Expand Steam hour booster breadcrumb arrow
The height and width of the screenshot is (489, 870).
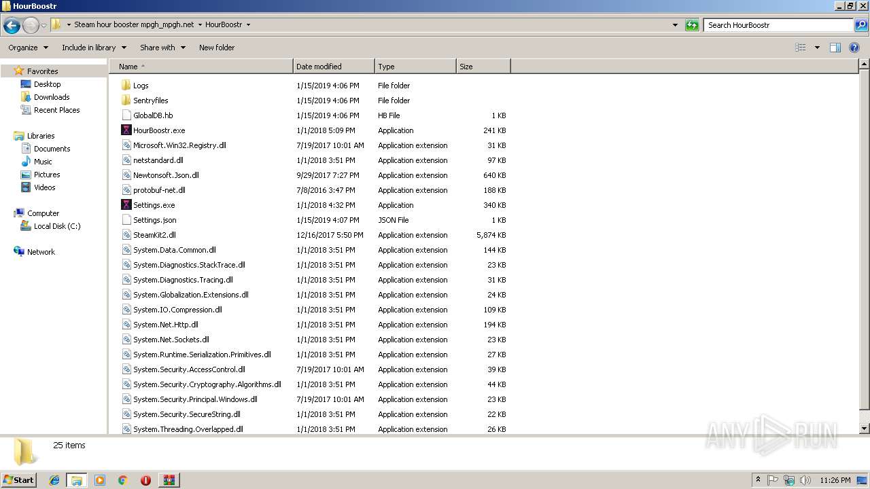click(x=200, y=25)
